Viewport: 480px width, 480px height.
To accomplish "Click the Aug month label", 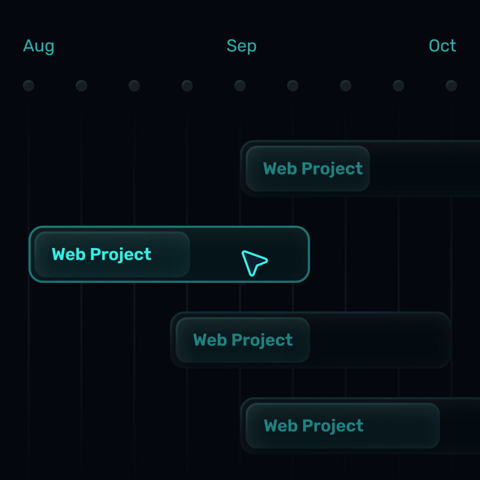I will tap(39, 46).
